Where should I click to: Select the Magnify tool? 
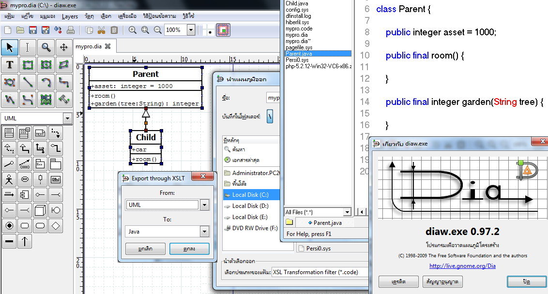[x=46, y=47]
